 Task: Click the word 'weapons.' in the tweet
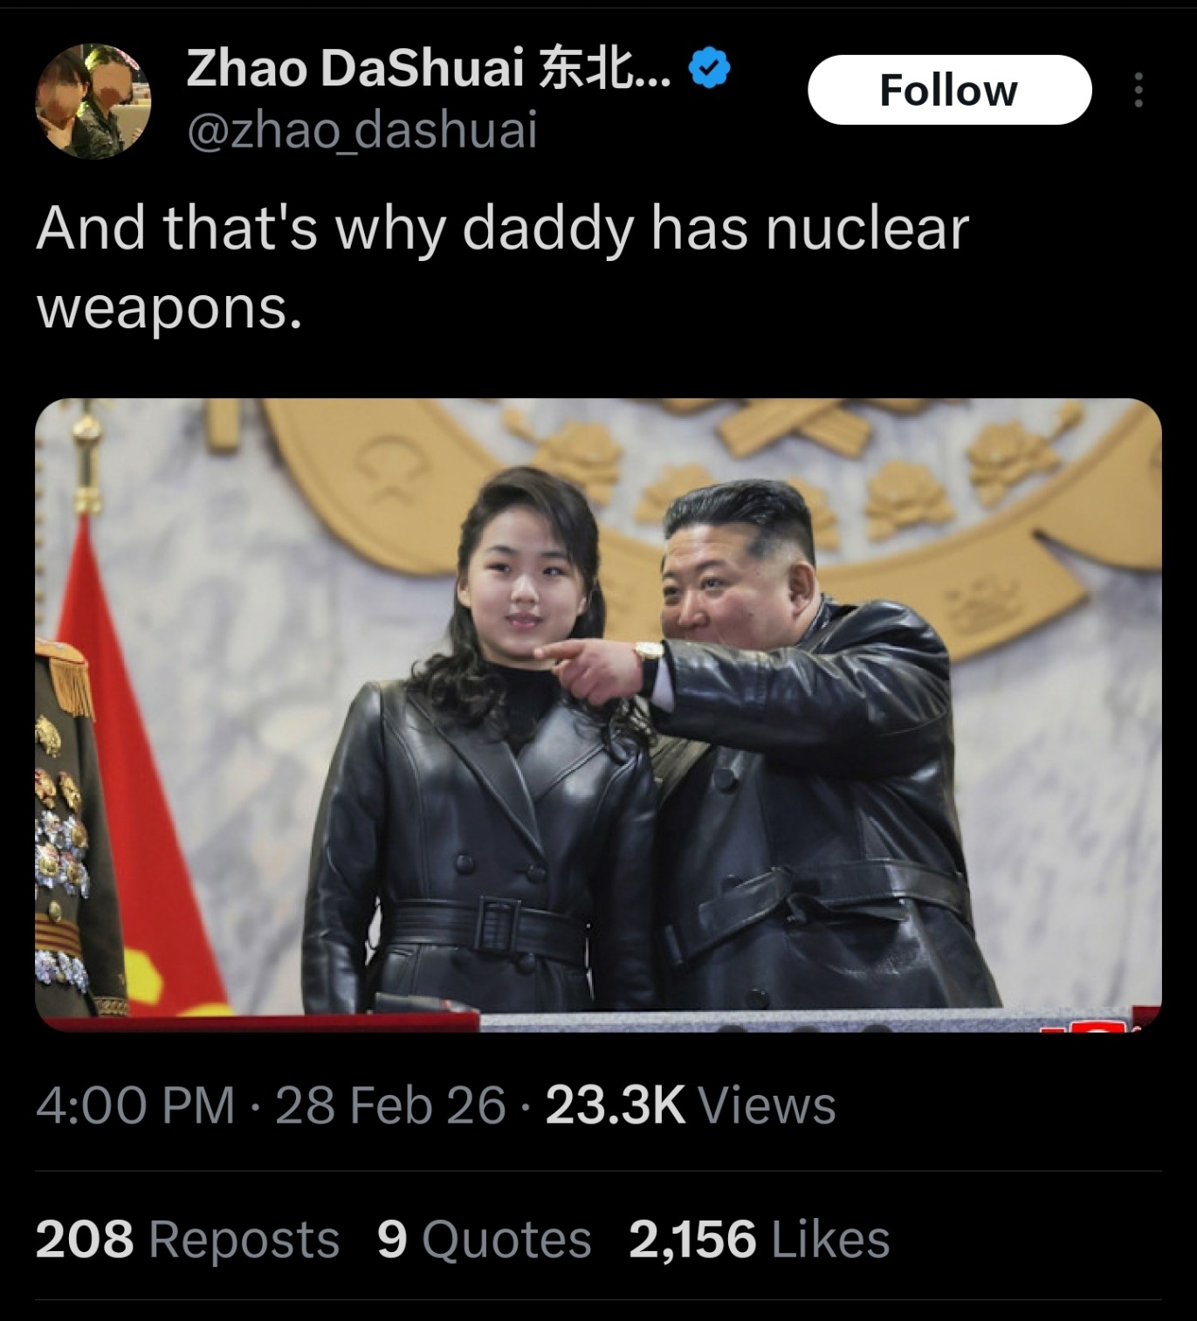(x=169, y=308)
